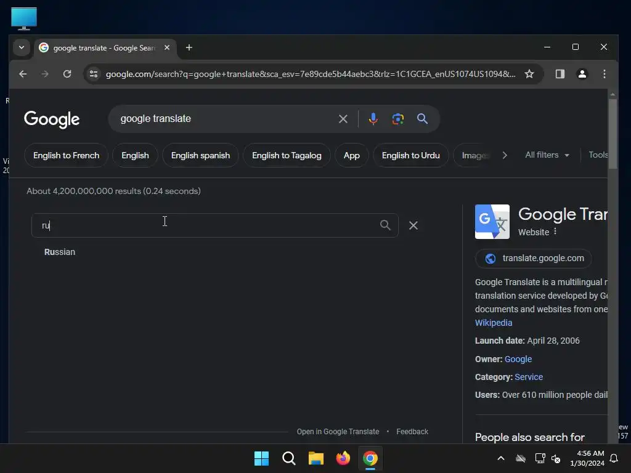This screenshot has width=631, height=473.
Task: Click the page vertical scrollbar thumb
Action: (613, 134)
